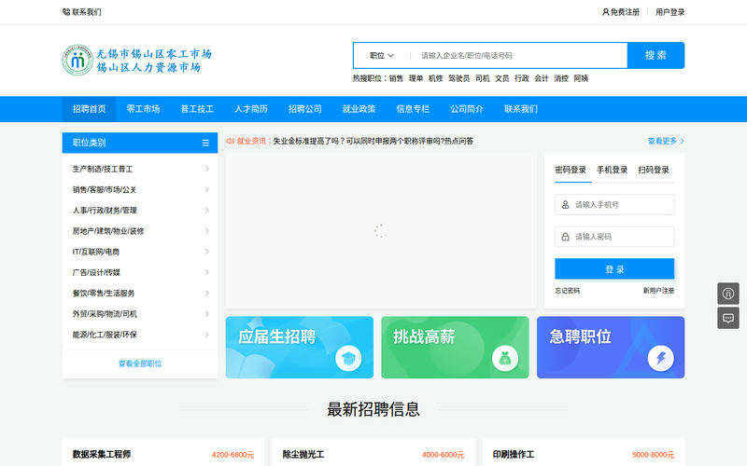The width and height of the screenshot is (747, 466).
Task: Click 查看全部职位 link
Action: click(x=140, y=363)
